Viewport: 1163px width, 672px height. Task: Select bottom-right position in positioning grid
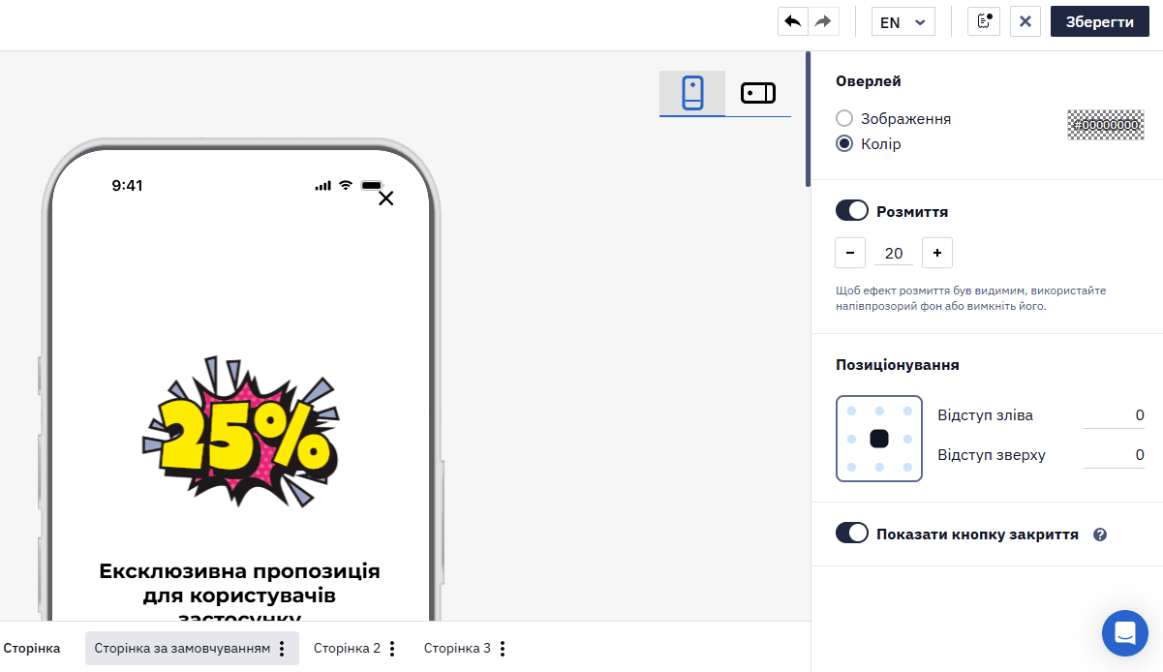point(907,467)
